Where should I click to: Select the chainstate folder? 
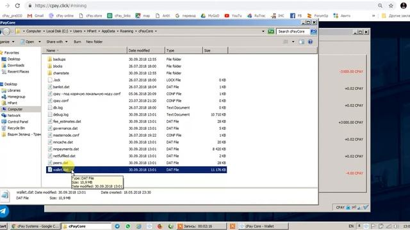tap(58, 73)
